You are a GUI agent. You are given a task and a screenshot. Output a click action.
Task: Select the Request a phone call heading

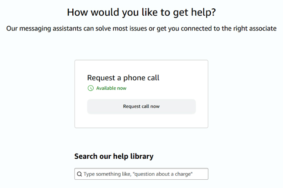point(123,78)
